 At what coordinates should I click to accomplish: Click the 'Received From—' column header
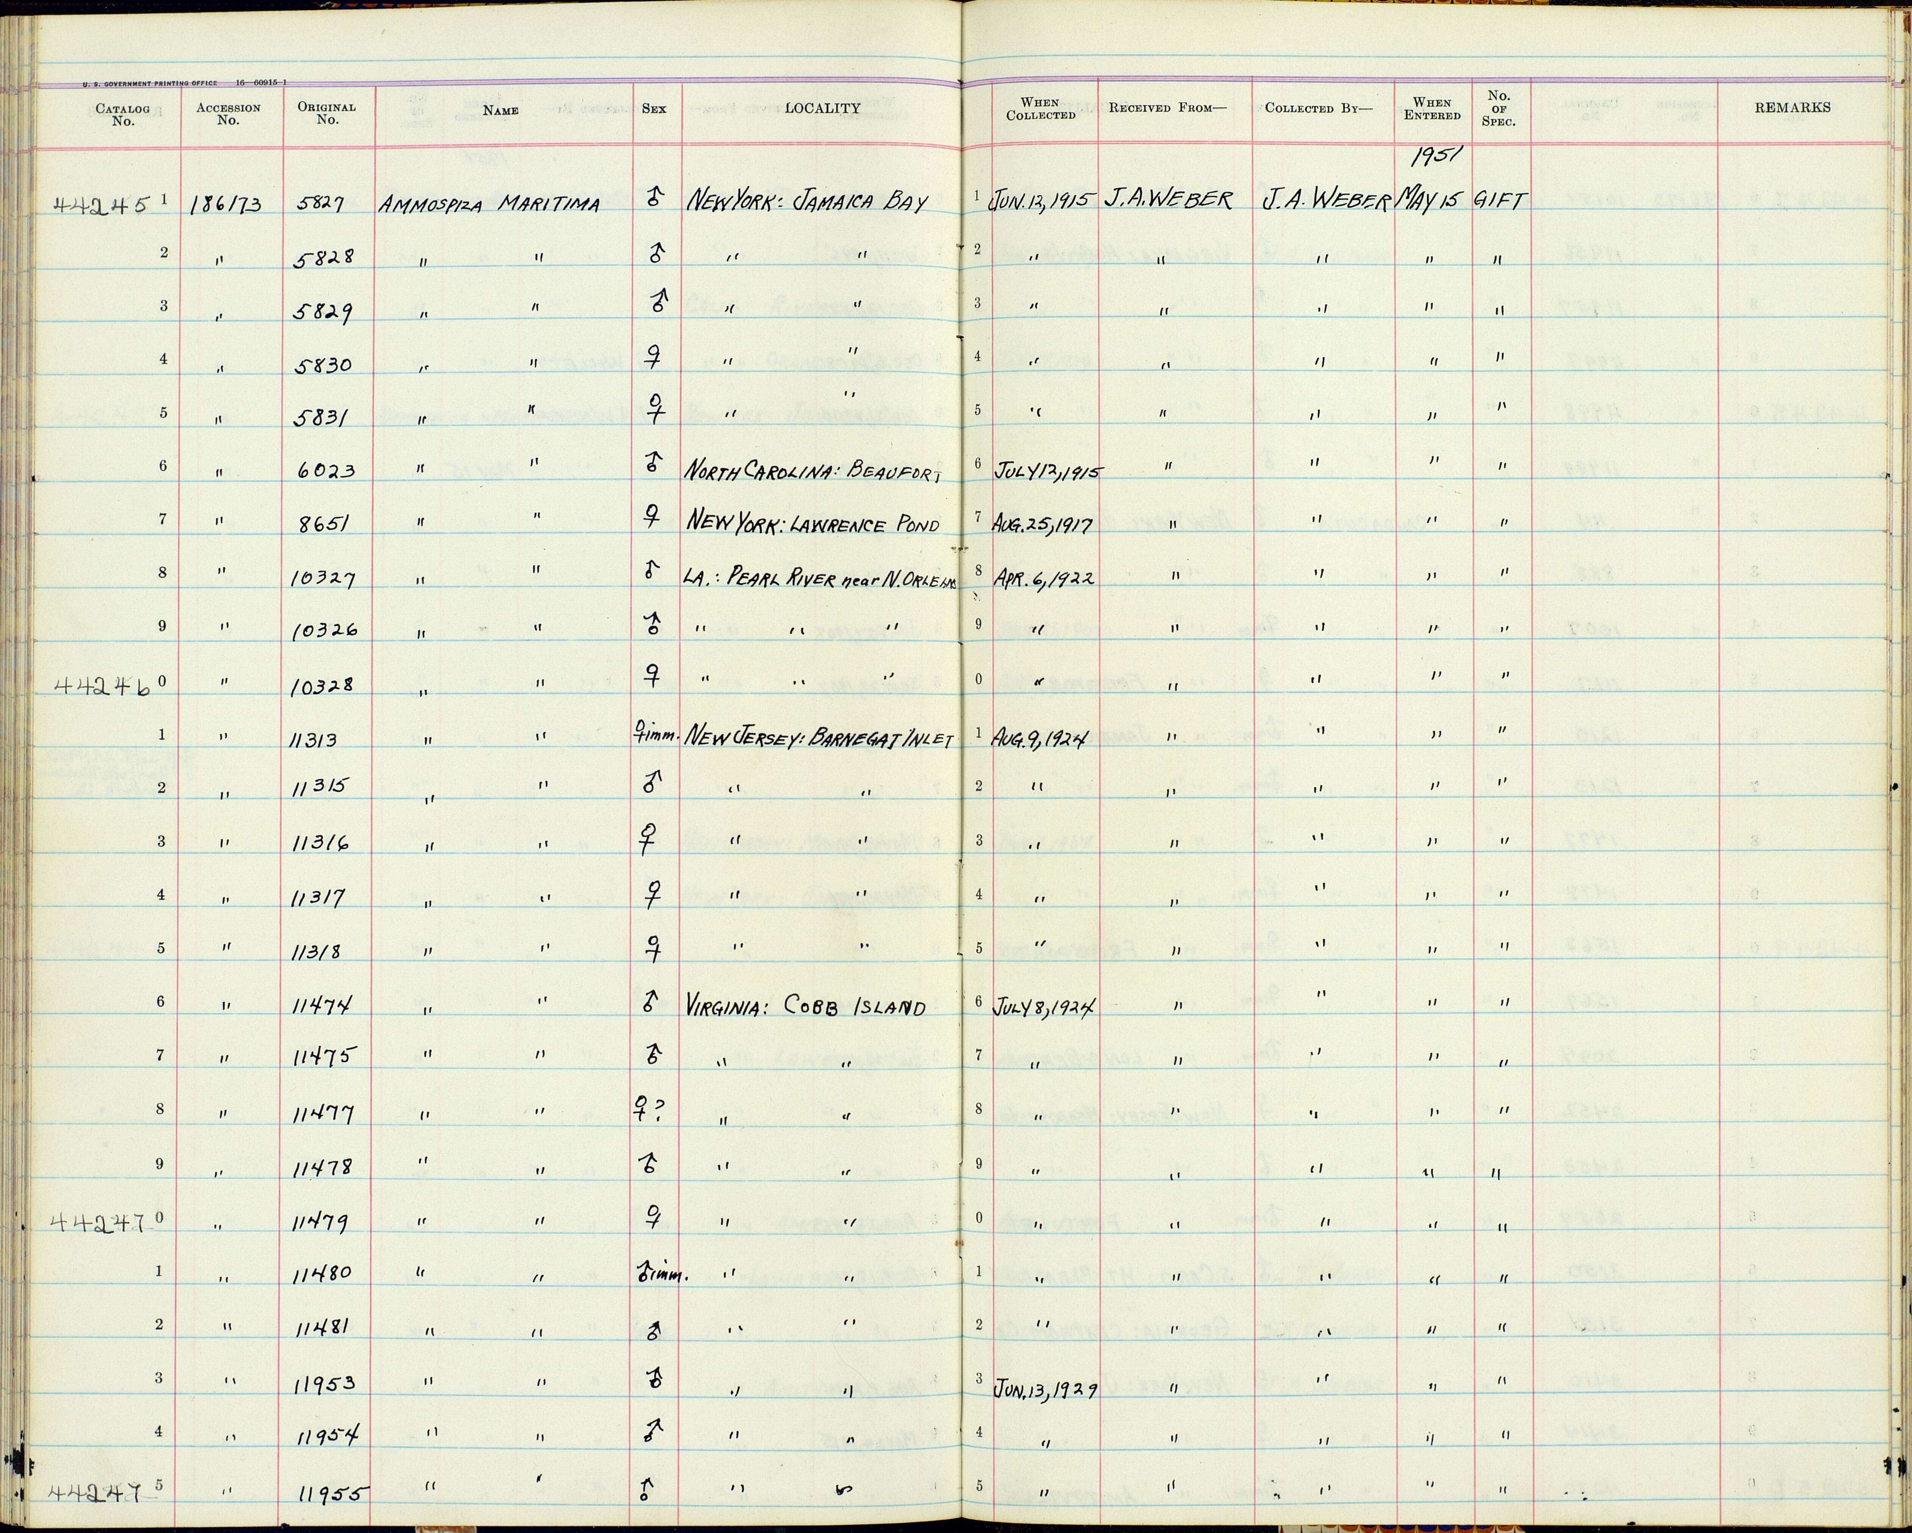coord(1167,107)
